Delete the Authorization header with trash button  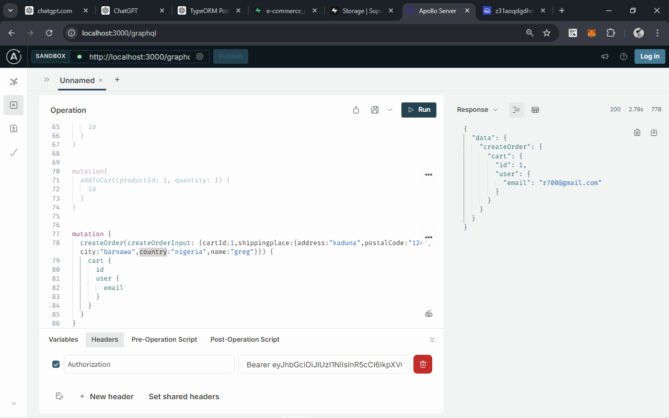click(x=422, y=364)
